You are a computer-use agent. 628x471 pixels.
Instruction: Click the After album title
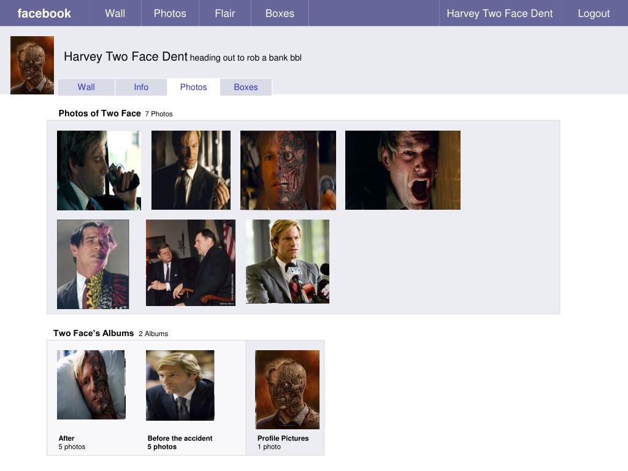pos(66,438)
